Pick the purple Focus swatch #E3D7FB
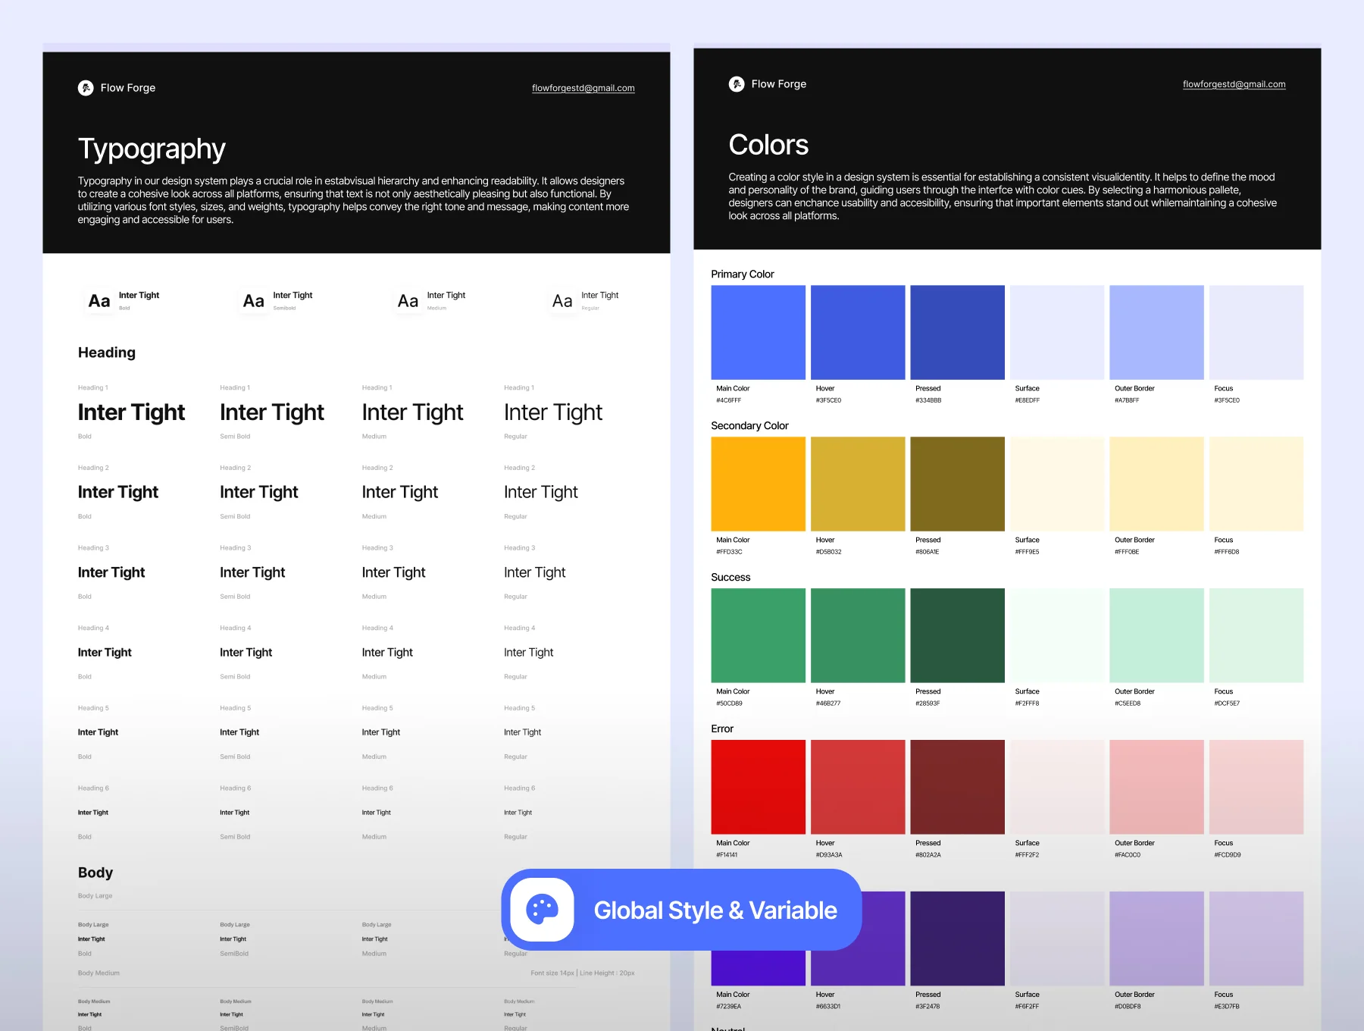1364x1031 pixels. pyautogui.click(x=1256, y=939)
